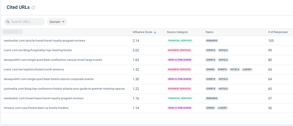293x126 pixels.
Task: Click Dining chip in timeout.com row
Action: (210, 108)
